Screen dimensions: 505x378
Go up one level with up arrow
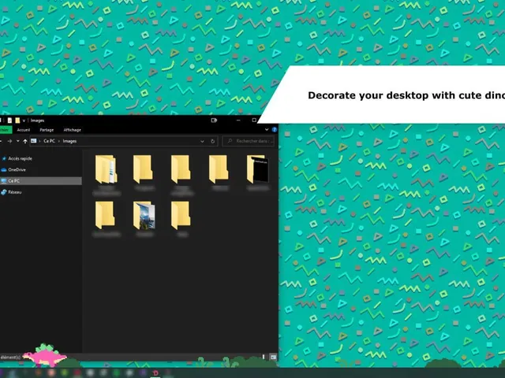(x=25, y=141)
